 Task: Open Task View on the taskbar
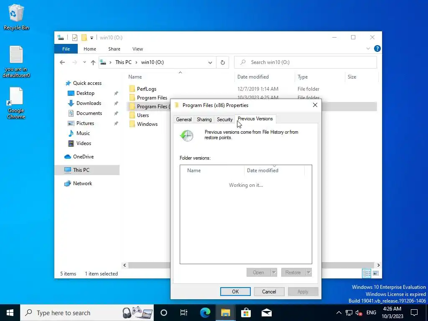184,313
